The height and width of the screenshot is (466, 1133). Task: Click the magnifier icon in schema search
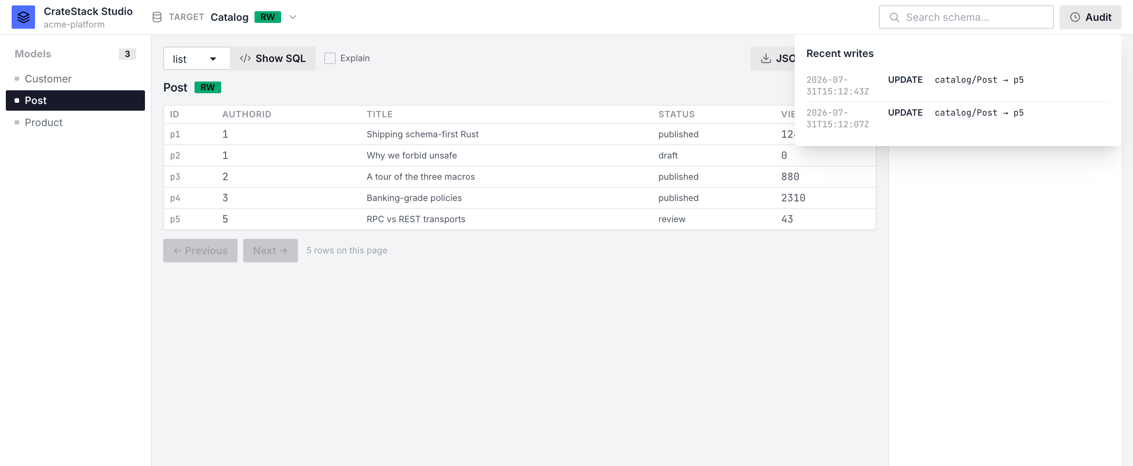[x=894, y=17]
